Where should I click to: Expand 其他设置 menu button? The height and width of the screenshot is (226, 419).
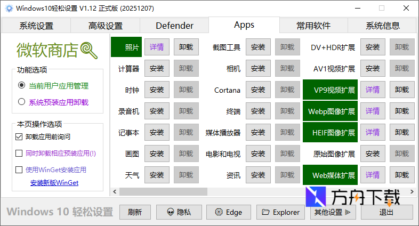point(333,212)
